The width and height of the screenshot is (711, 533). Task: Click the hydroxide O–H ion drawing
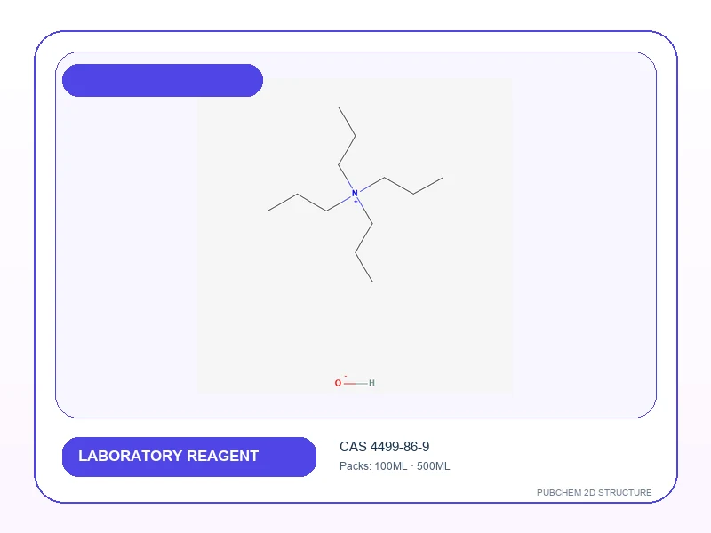[355, 383]
